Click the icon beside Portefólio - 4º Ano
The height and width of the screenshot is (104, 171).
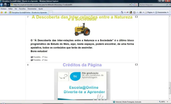[x=32, y=60]
